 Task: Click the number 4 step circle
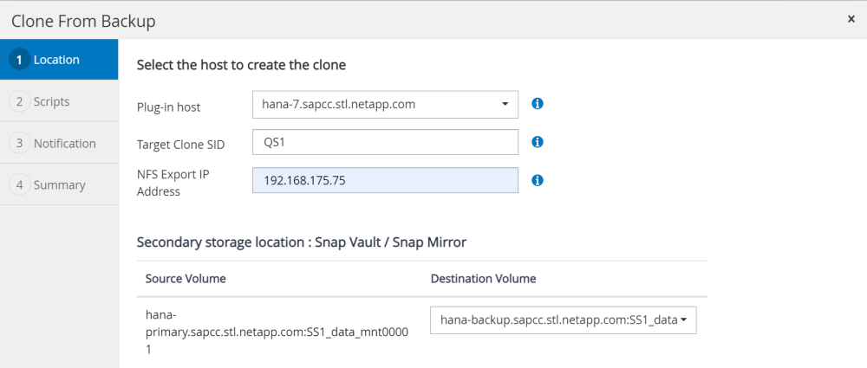click(x=19, y=184)
